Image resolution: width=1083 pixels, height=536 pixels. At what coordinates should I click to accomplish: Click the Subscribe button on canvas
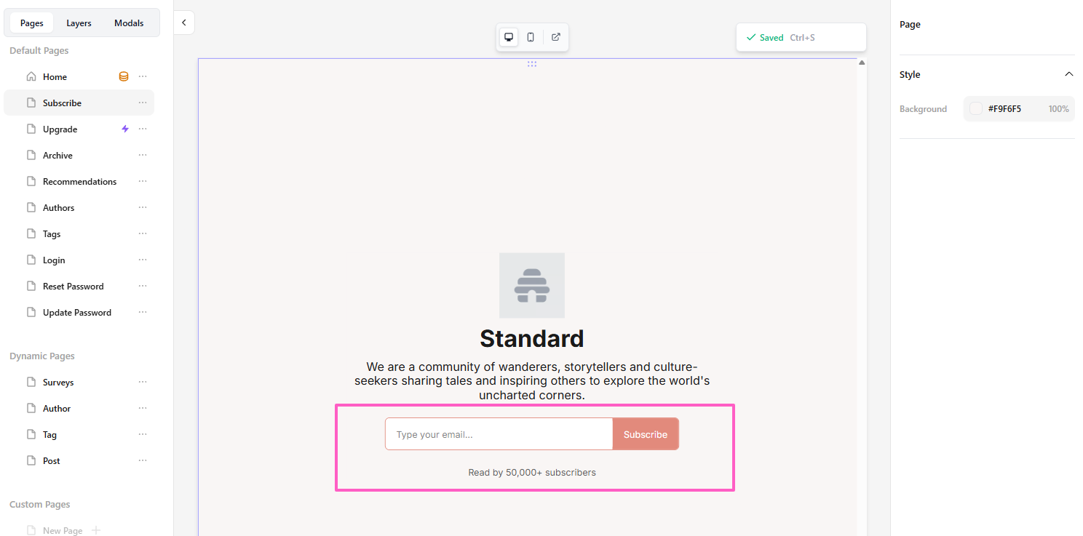(x=645, y=434)
